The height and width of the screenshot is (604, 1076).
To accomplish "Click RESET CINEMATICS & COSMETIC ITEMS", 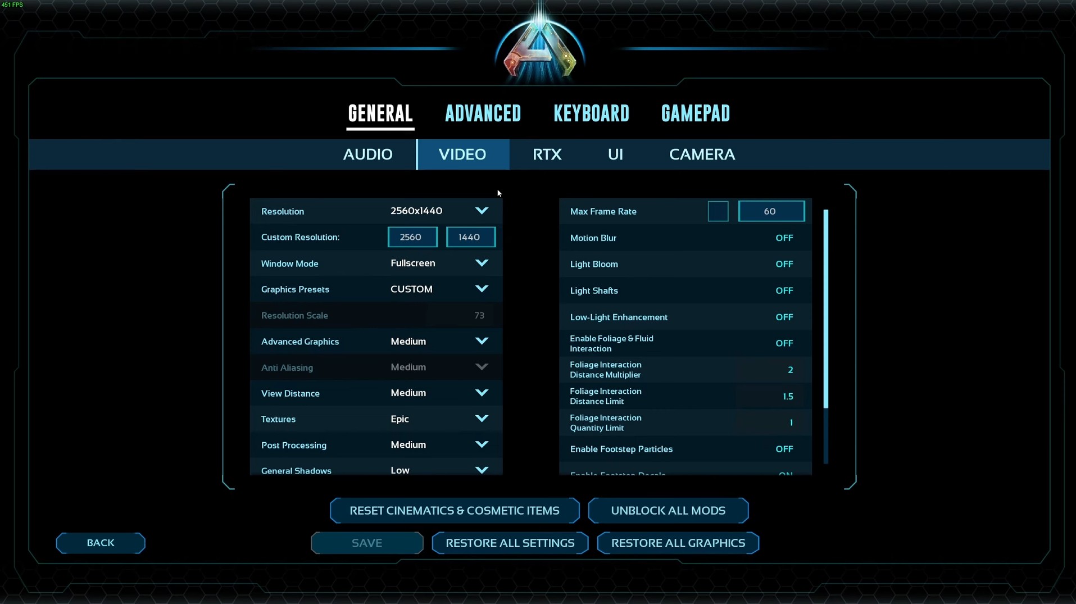I will tap(455, 511).
